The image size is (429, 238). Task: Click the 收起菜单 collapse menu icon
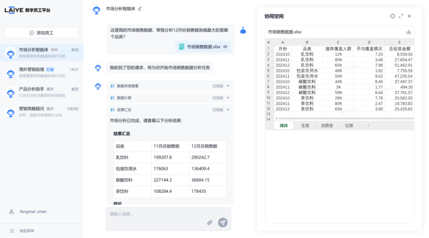pos(12,230)
